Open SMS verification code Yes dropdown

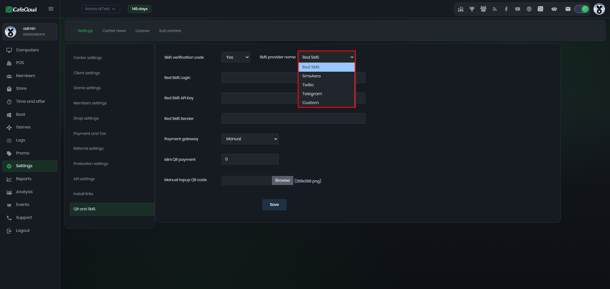(236, 57)
